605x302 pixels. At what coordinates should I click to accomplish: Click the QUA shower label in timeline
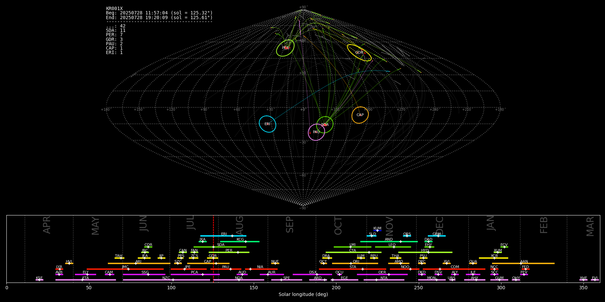[x=473, y=262]
